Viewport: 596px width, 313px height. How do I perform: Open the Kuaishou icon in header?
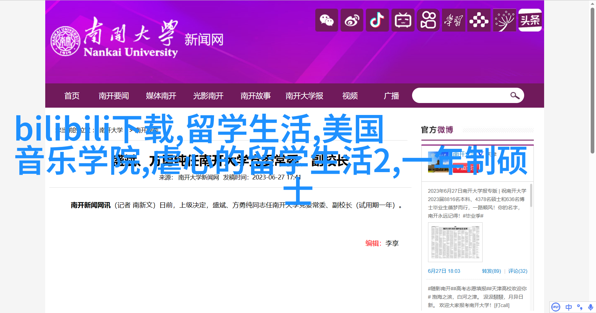(428, 20)
